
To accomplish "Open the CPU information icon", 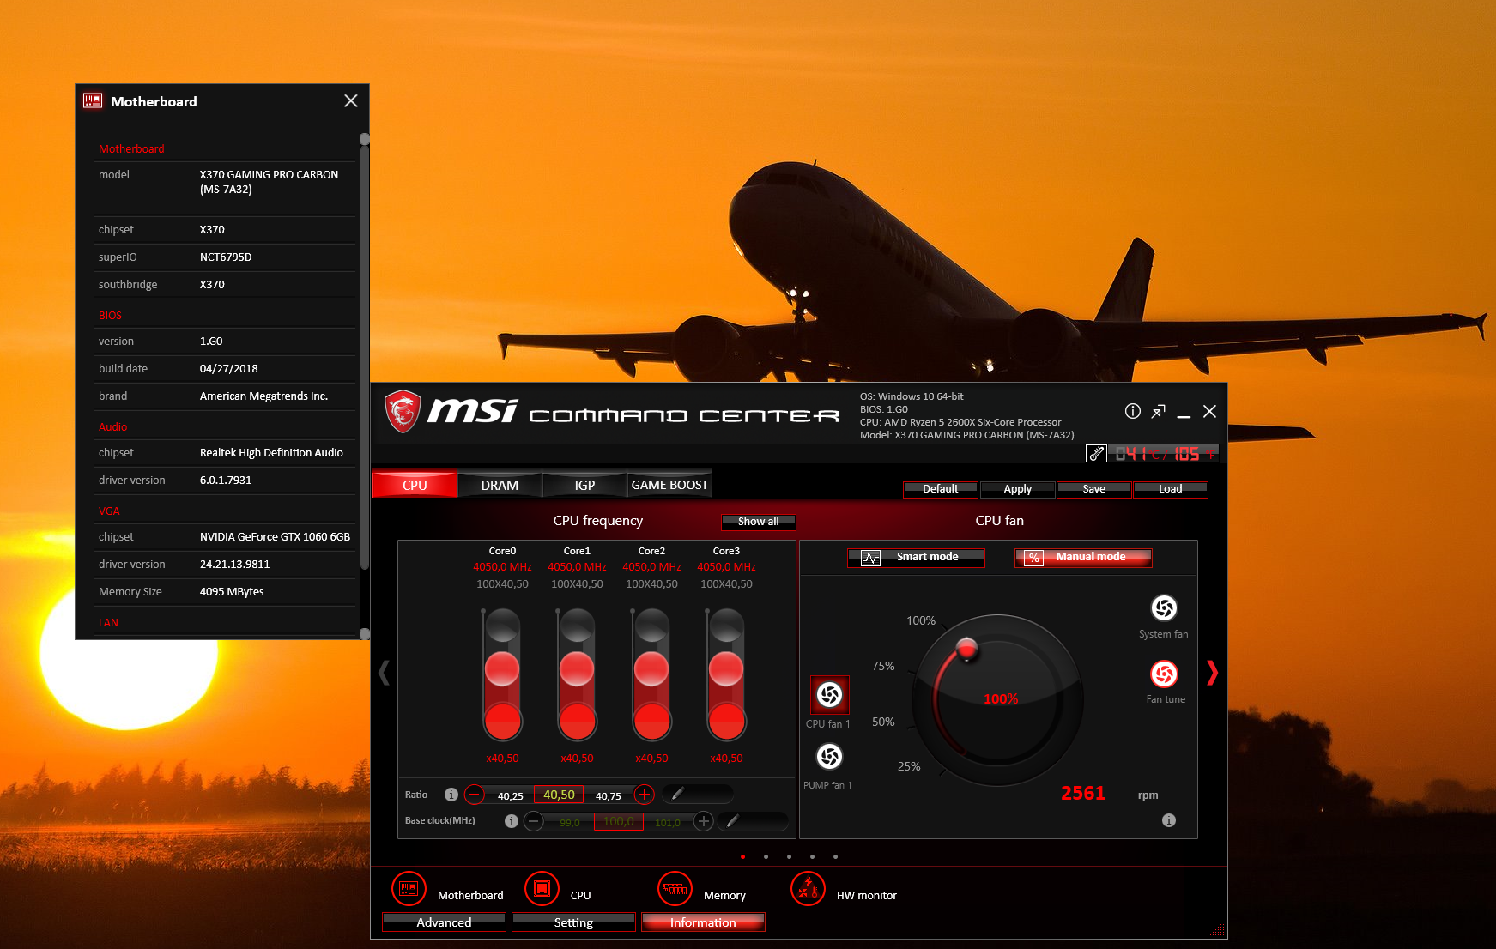I will click(542, 889).
